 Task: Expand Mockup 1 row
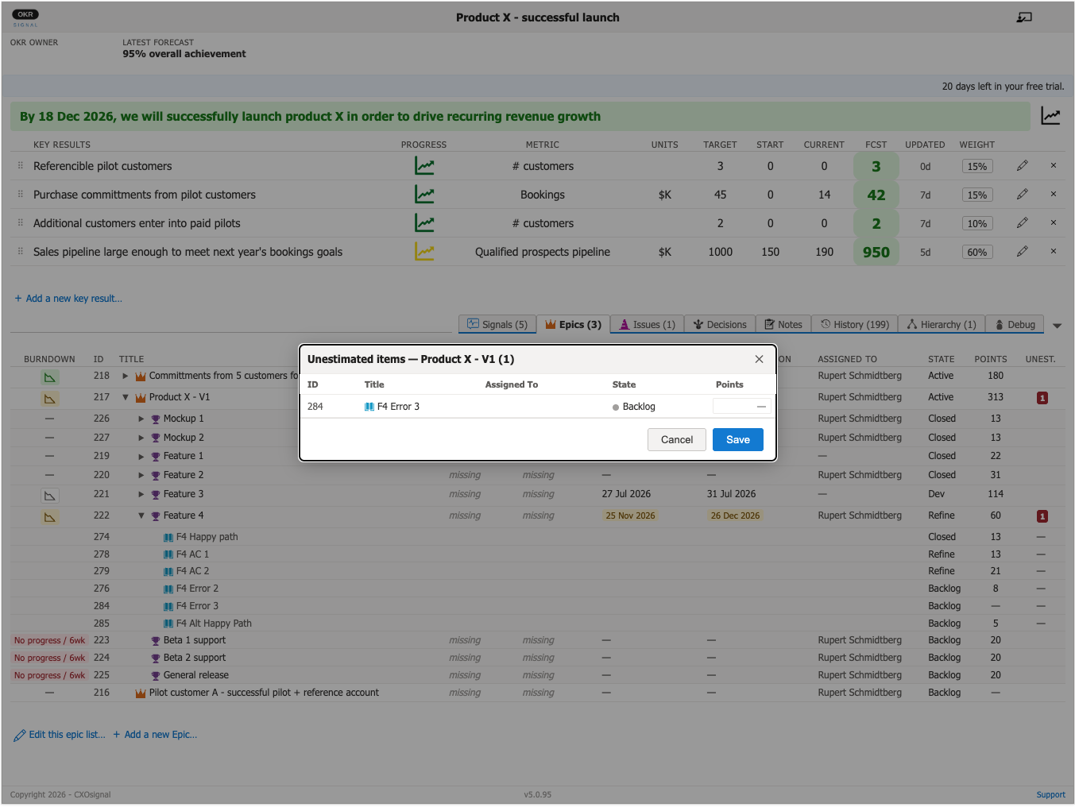pos(141,419)
